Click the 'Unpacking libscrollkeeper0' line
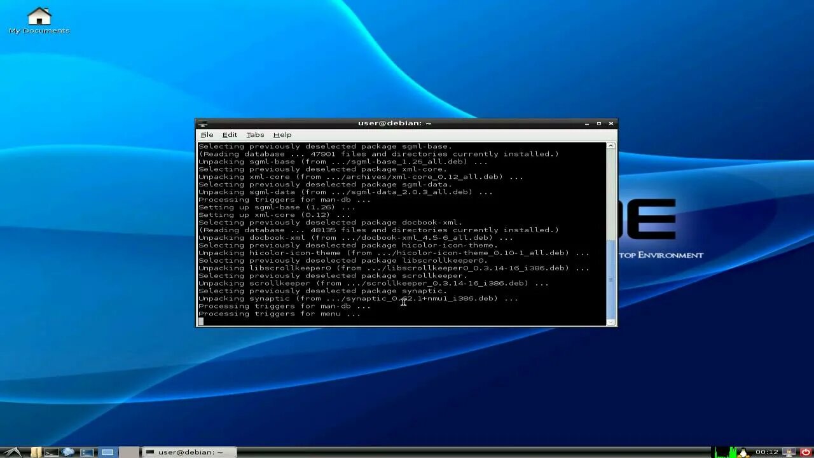Screen dimensions: 814x458 tap(394, 268)
